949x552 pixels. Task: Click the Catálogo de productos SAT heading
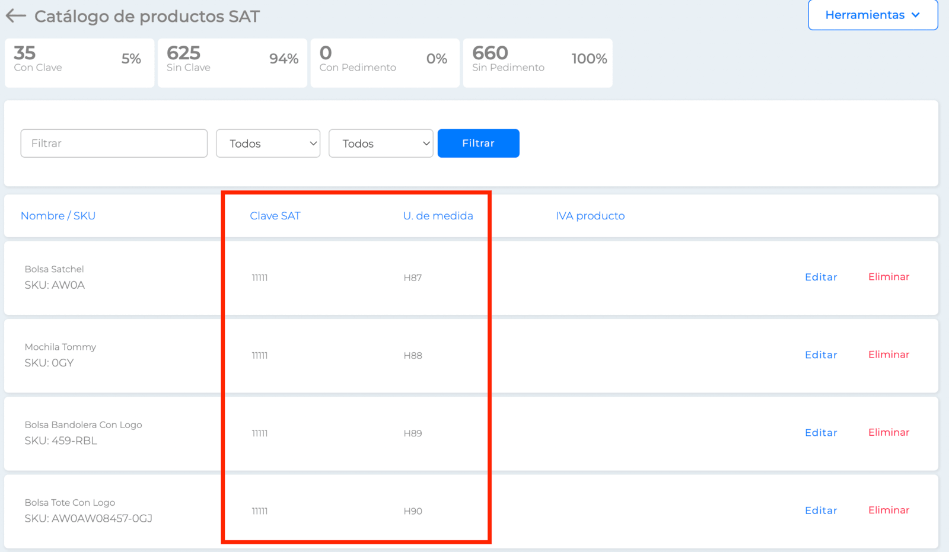click(x=147, y=16)
